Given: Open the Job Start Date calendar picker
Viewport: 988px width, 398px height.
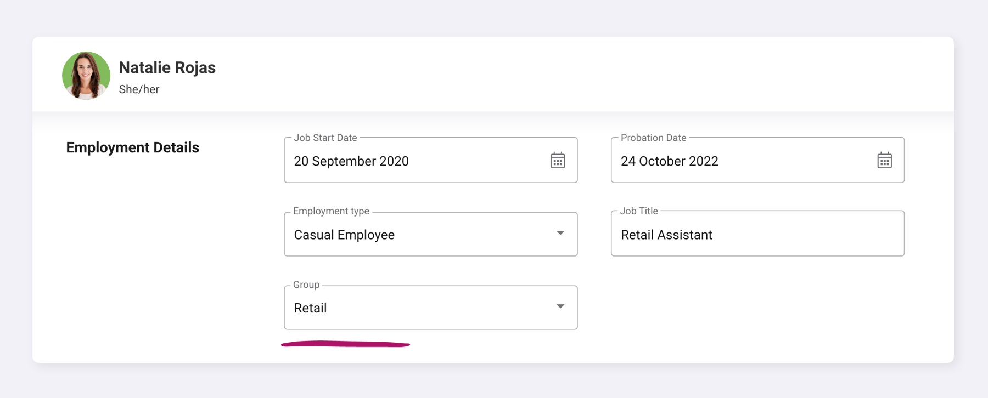Looking at the screenshot, I should pos(558,161).
